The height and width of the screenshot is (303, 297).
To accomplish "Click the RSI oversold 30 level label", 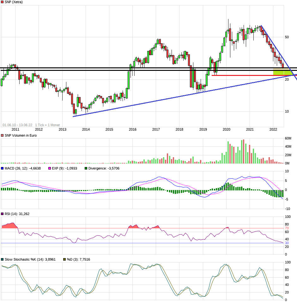I will (287, 243).
